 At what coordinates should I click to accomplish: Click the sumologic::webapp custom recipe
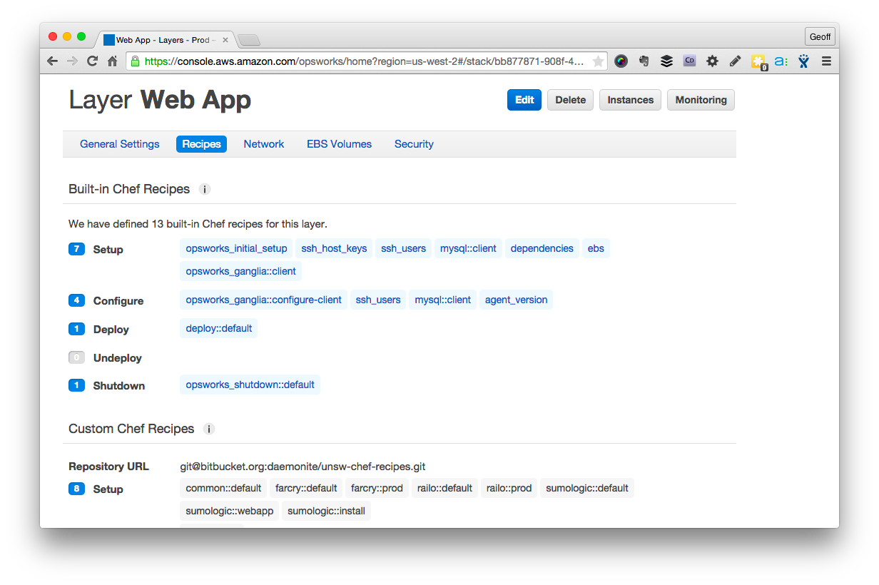pos(230,511)
